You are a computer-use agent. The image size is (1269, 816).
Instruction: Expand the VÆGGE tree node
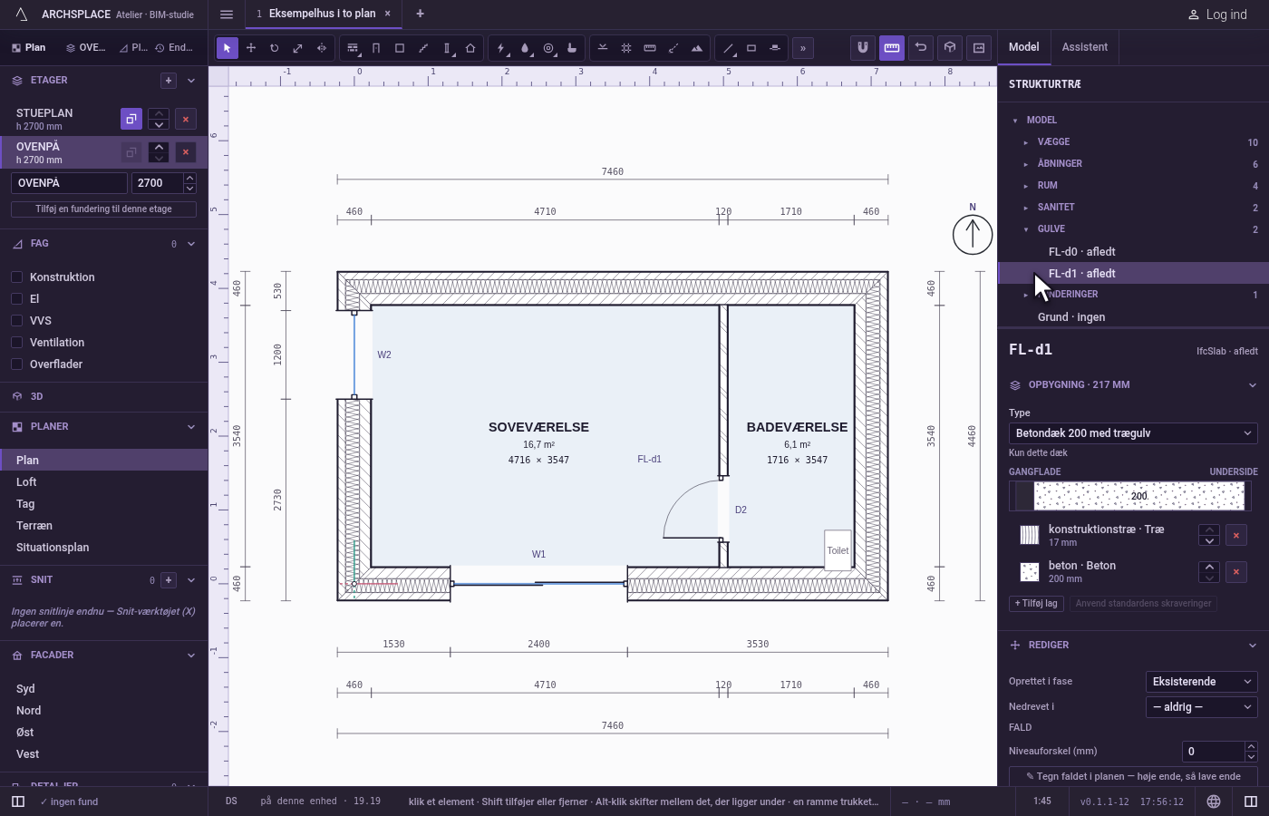(1026, 142)
